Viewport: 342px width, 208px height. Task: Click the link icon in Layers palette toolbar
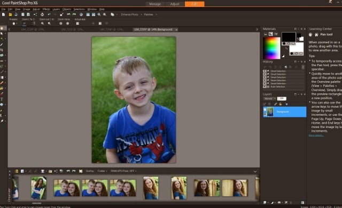(x=276, y=104)
